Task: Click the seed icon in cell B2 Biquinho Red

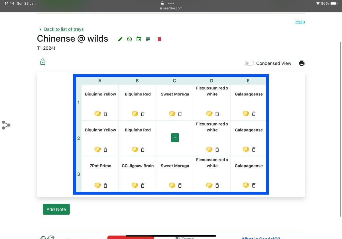Action: (135, 149)
